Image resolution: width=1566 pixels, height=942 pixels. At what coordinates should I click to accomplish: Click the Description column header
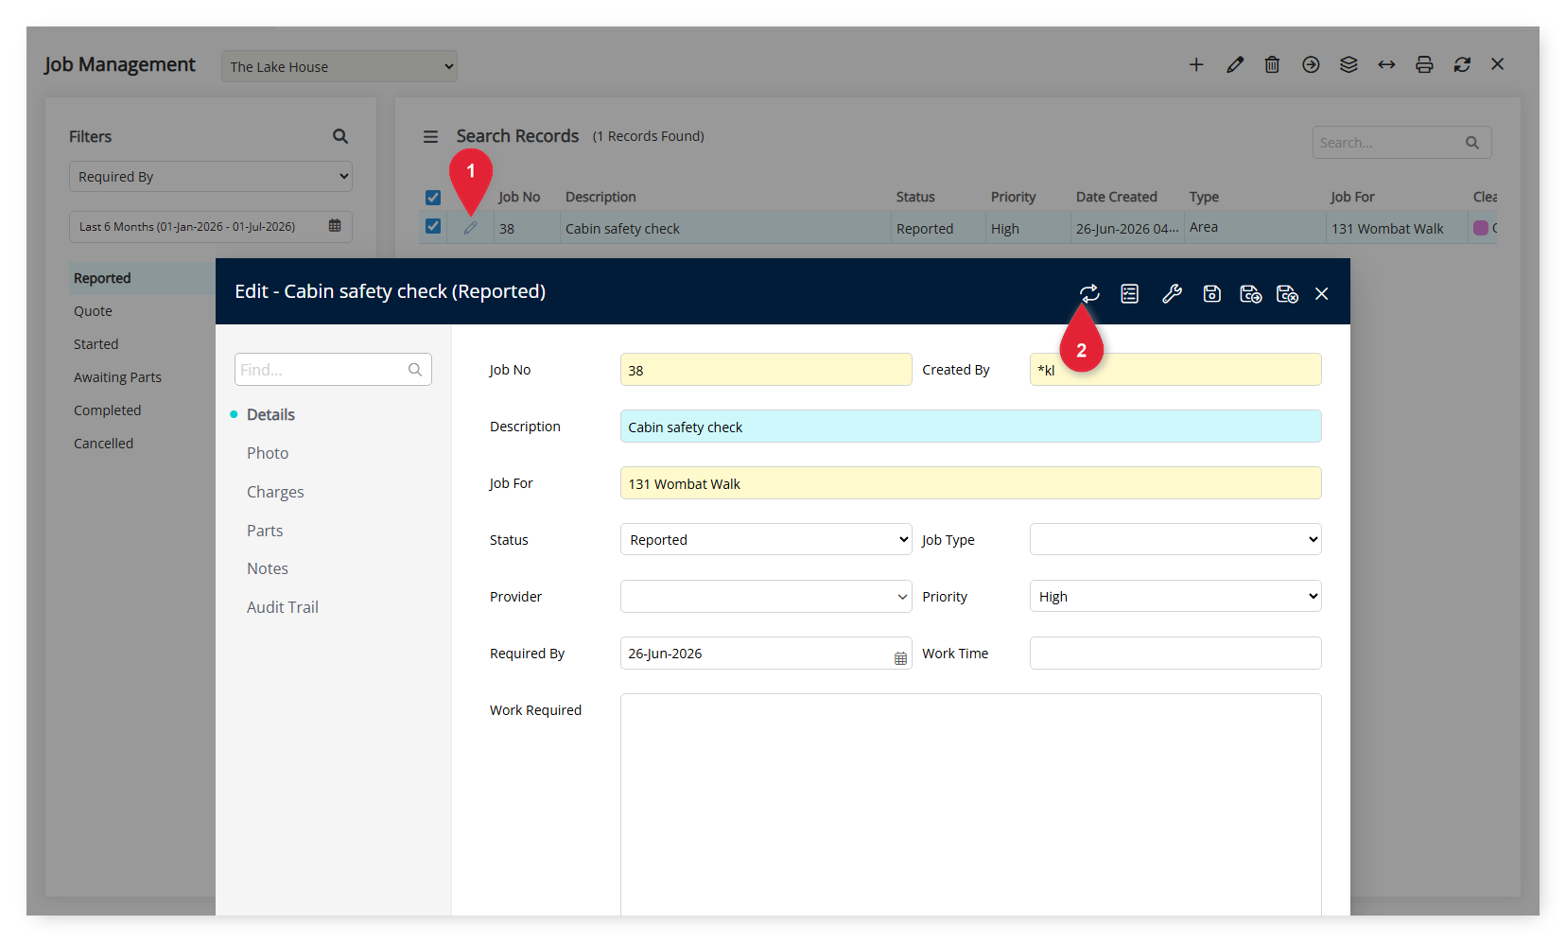tap(600, 197)
